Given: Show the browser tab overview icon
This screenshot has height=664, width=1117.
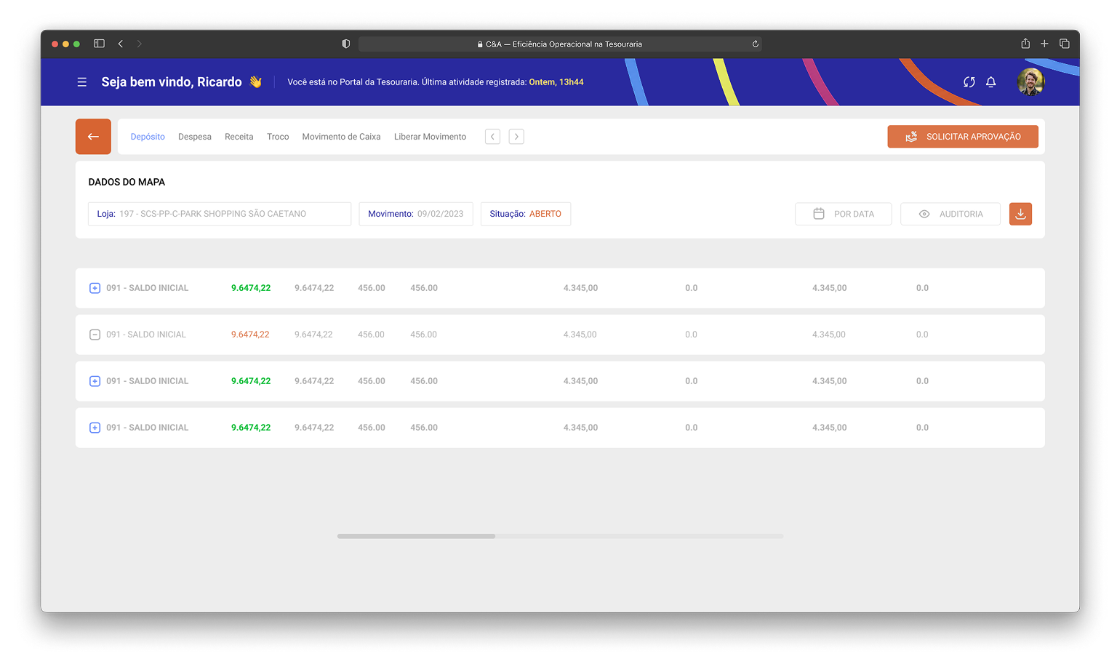Looking at the screenshot, I should click(1065, 44).
